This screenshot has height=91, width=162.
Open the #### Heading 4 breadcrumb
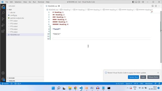(110, 10)
